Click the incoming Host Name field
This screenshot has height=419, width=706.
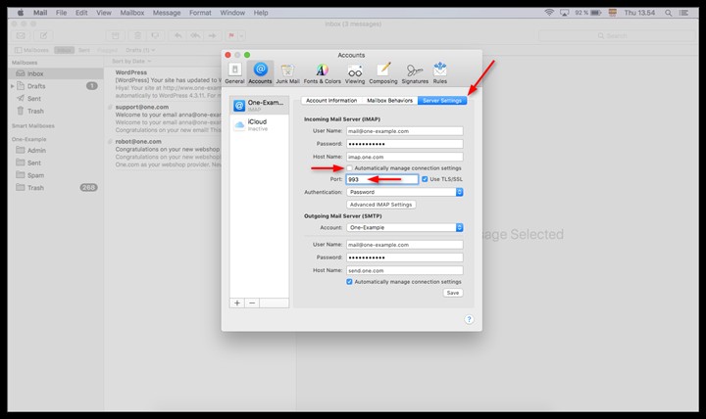coord(404,157)
